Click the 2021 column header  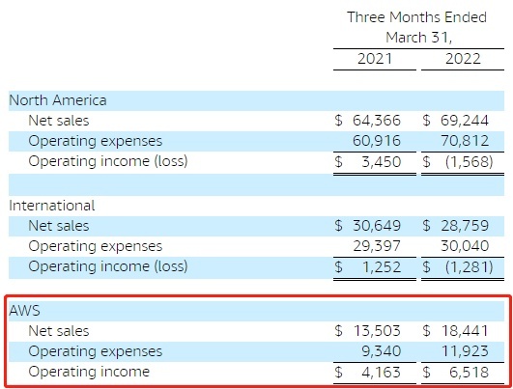[374, 59]
